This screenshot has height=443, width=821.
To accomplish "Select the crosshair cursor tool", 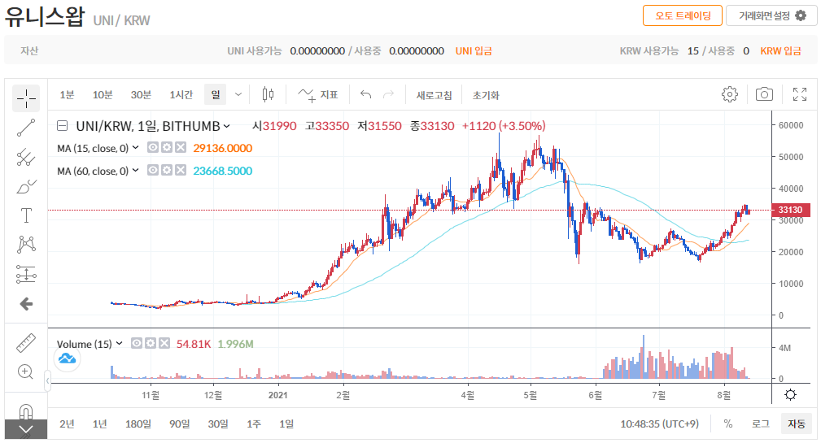I will (x=26, y=98).
